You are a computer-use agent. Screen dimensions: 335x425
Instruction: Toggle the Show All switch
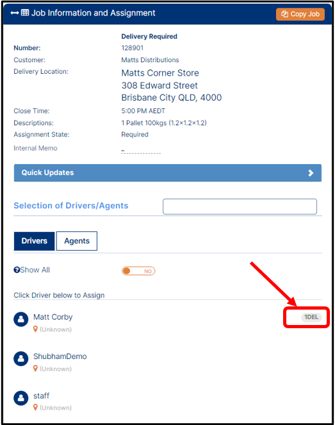click(138, 271)
